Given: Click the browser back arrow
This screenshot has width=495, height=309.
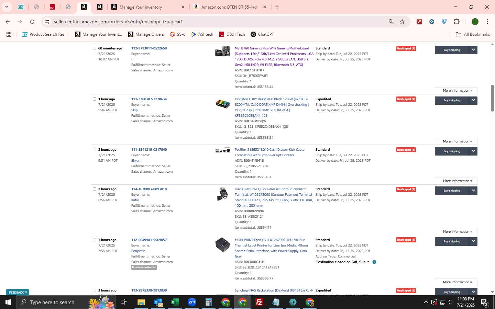Looking at the screenshot, I should pyautogui.click(x=8, y=22).
